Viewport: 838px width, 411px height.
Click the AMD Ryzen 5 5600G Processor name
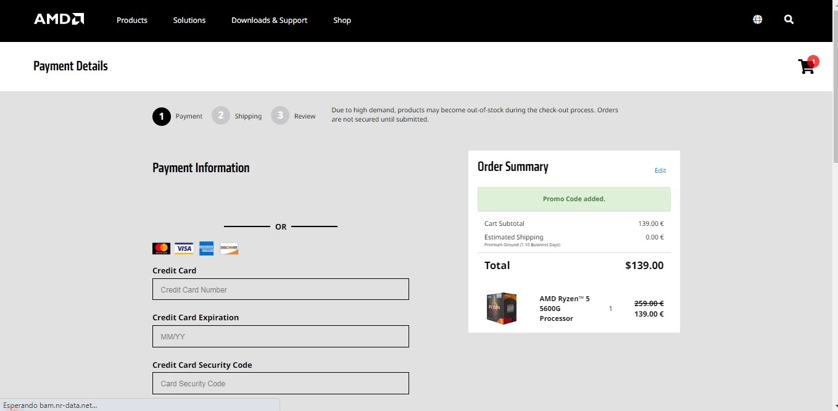[x=565, y=309]
